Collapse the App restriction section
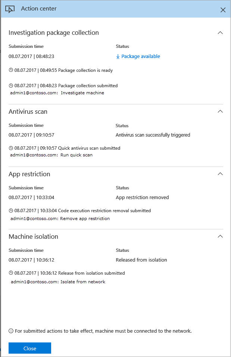This screenshot has height=357, width=231. click(x=220, y=174)
